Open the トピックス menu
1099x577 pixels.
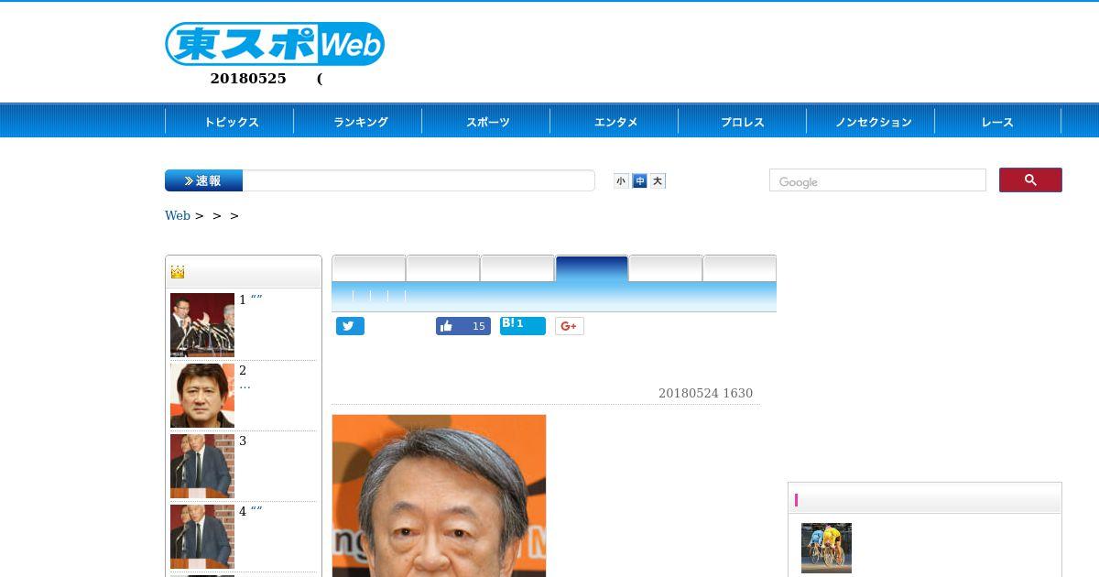pos(230,122)
